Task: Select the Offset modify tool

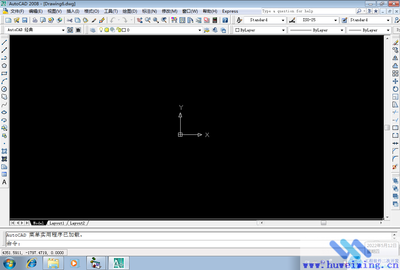Action: coord(395,66)
